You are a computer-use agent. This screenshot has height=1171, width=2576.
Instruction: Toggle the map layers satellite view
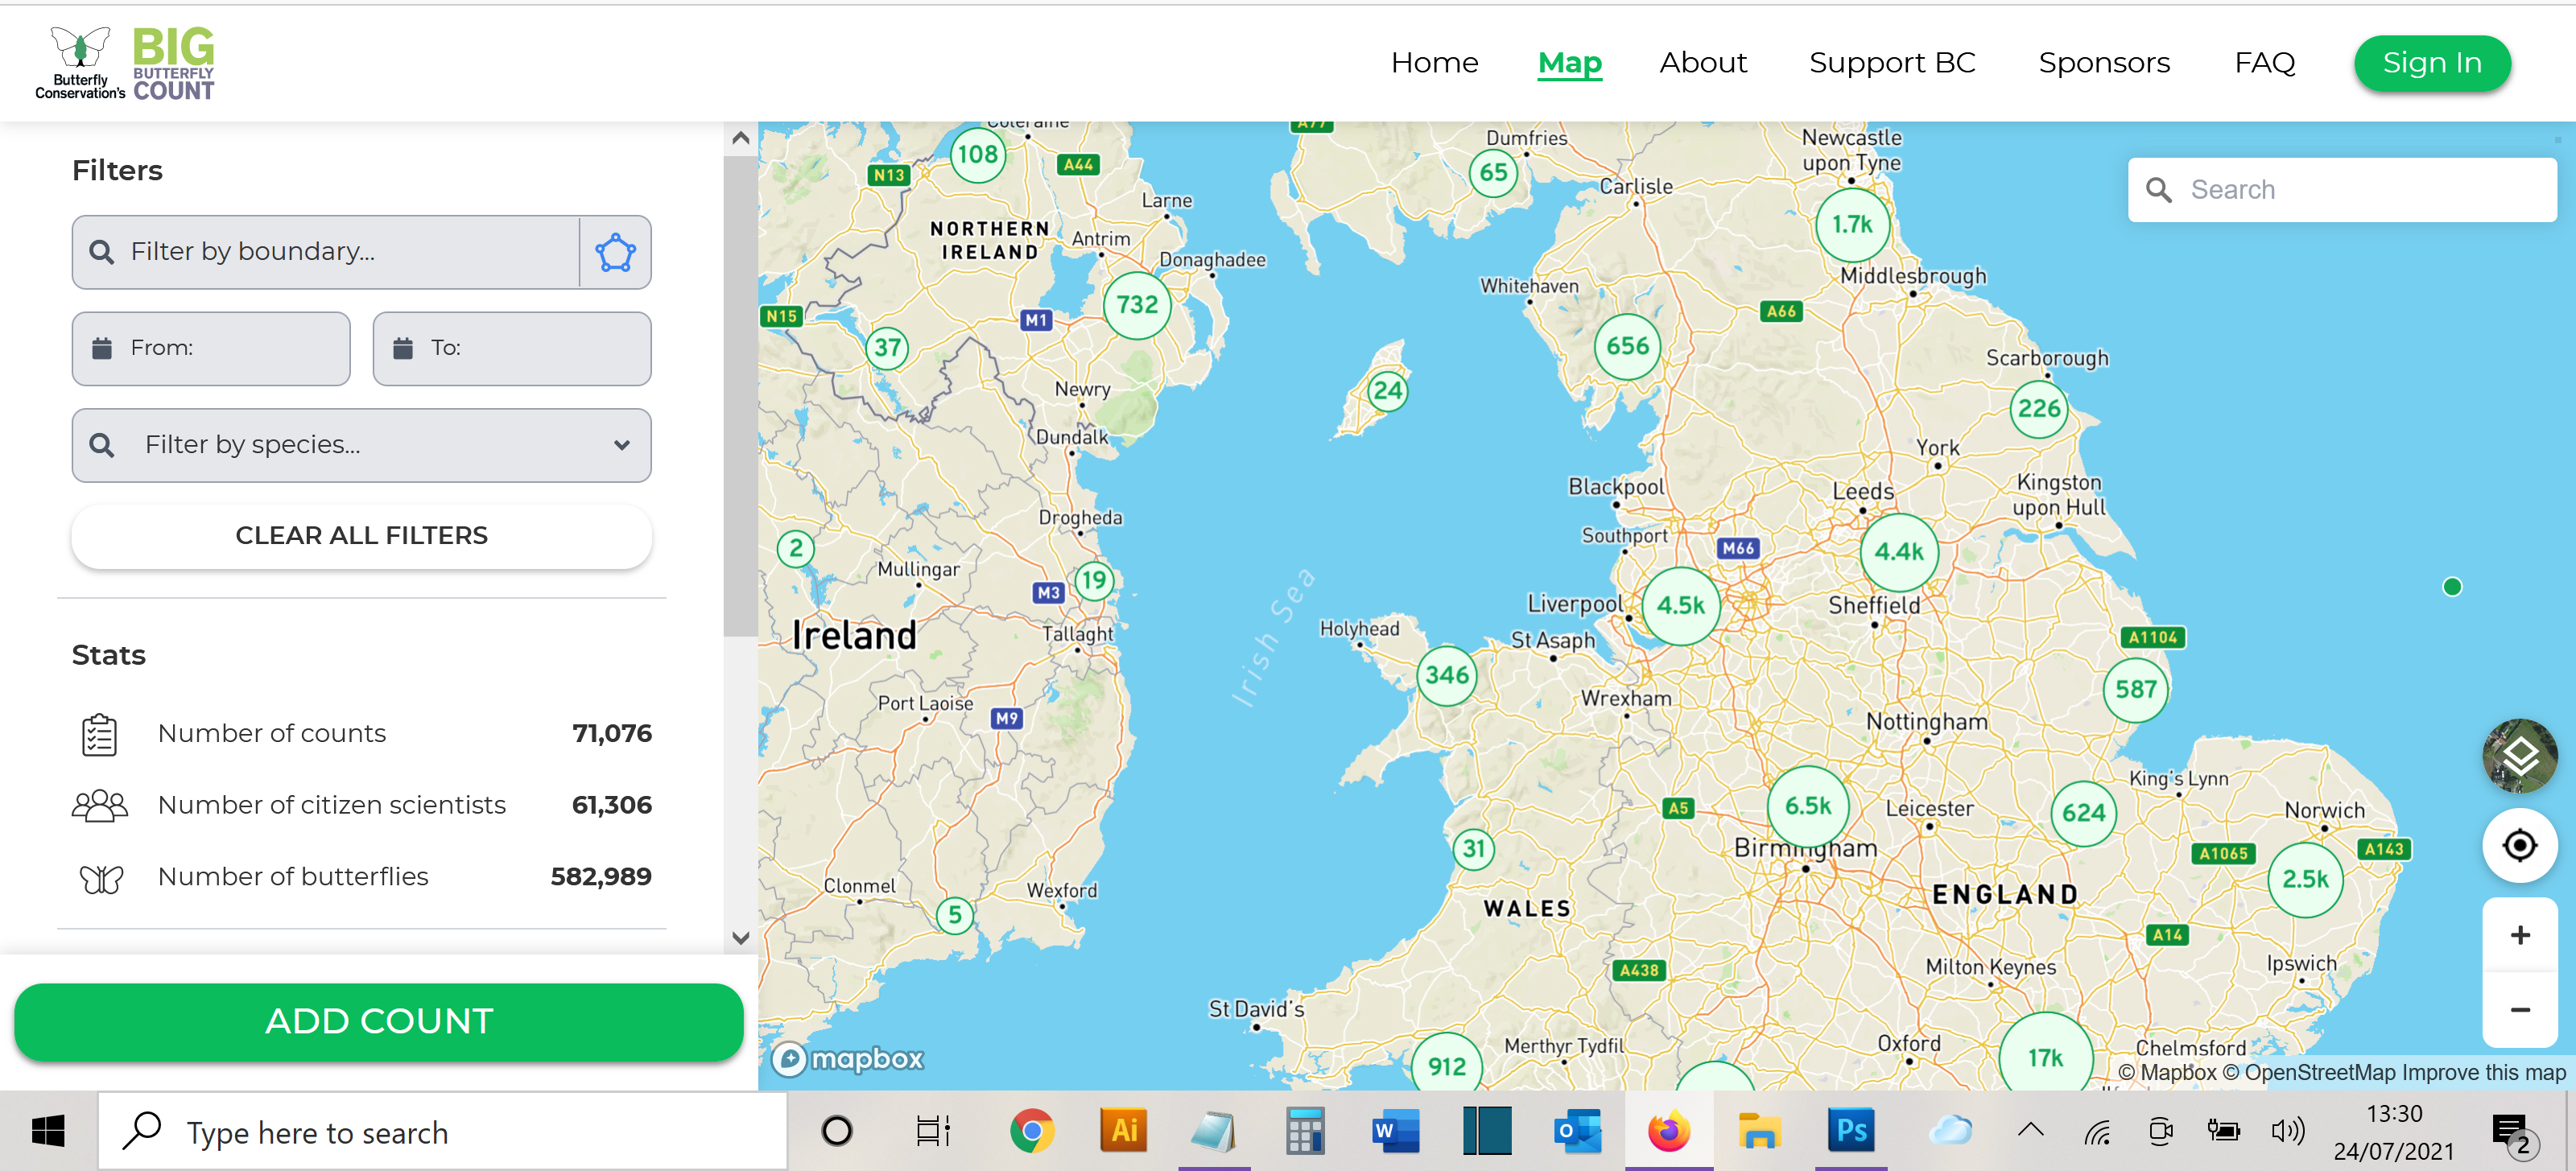pos(2518,756)
